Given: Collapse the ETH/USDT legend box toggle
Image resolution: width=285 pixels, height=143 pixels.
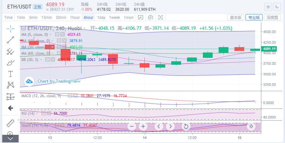Looking at the screenshot, I should [x=23, y=28].
